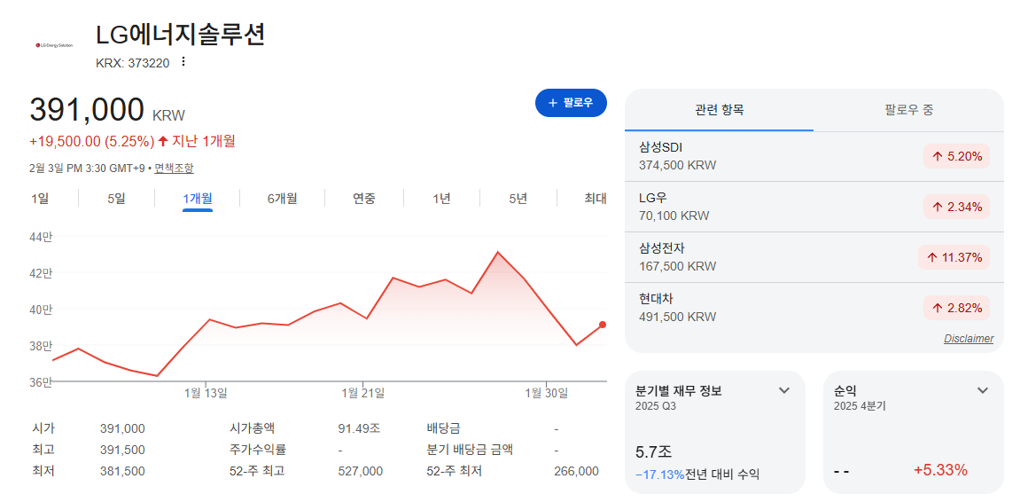Switch chart to the 1일 range
The image size is (1028, 502).
tap(40, 198)
